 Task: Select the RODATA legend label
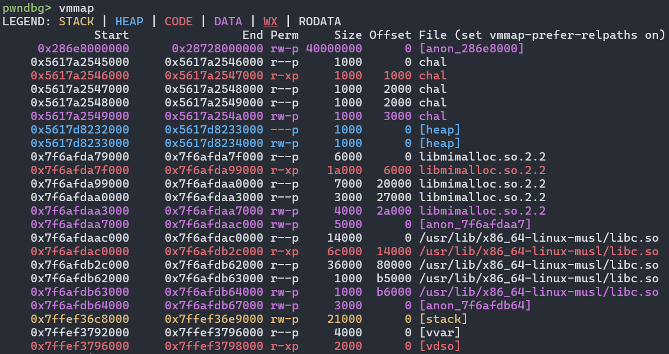click(319, 21)
